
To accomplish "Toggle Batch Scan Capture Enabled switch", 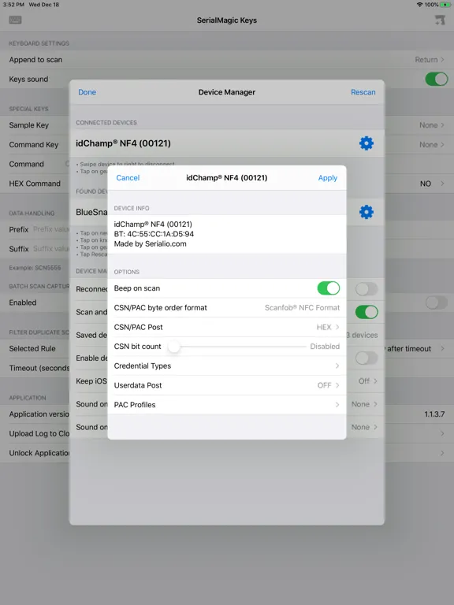I will (x=436, y=302).
